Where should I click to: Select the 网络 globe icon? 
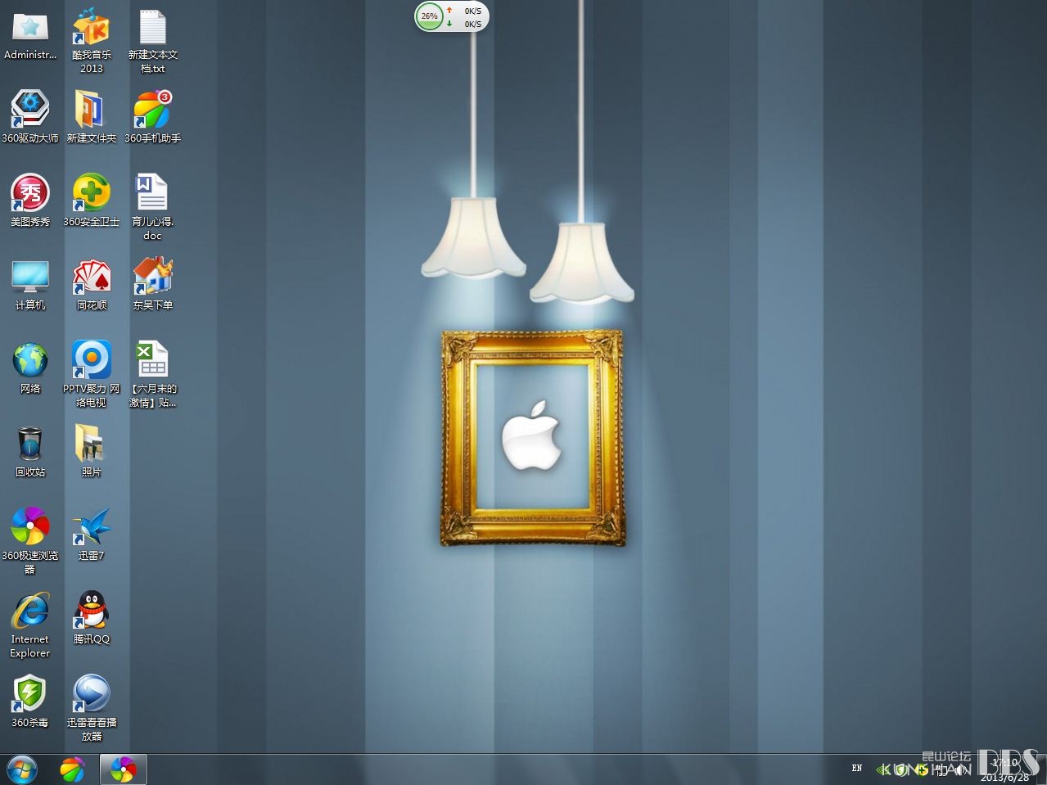coord(30,368)
